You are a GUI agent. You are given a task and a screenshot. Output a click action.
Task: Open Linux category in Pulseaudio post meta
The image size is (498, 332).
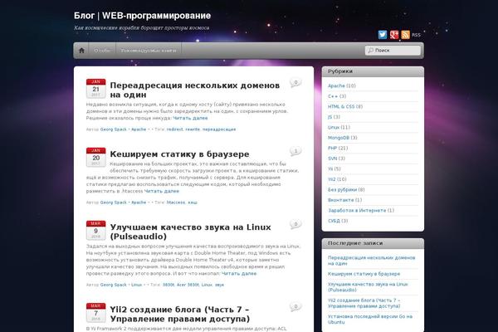click(x=137, y=285)
